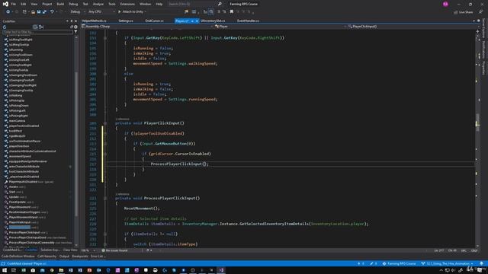Open the Extensions menu

coord(127,4)
